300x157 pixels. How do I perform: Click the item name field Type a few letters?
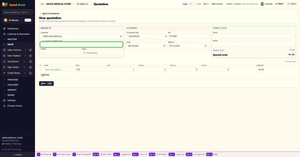(x=58, y=70)
